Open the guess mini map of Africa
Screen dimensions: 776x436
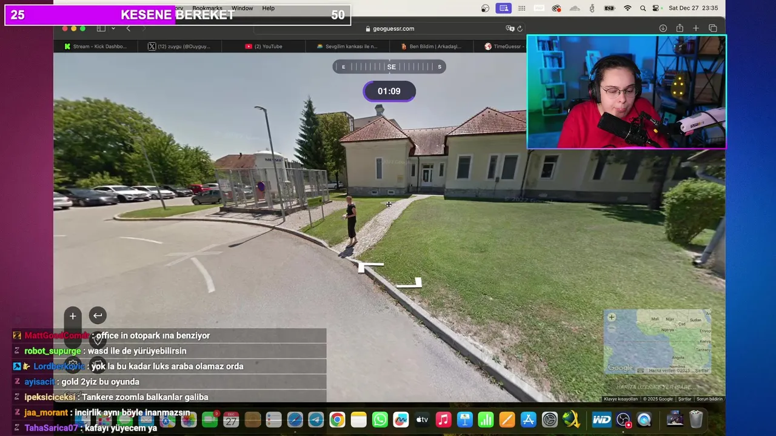pyautogui.click(x=657, y=342)
